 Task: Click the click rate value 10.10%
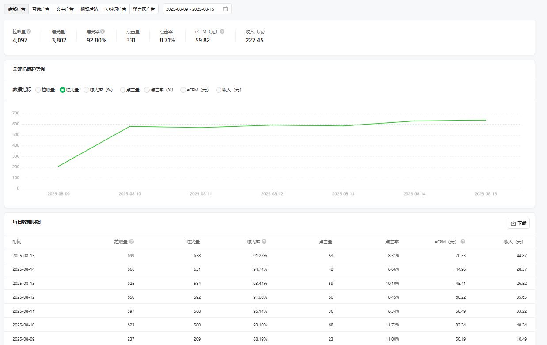pos(392,284)
